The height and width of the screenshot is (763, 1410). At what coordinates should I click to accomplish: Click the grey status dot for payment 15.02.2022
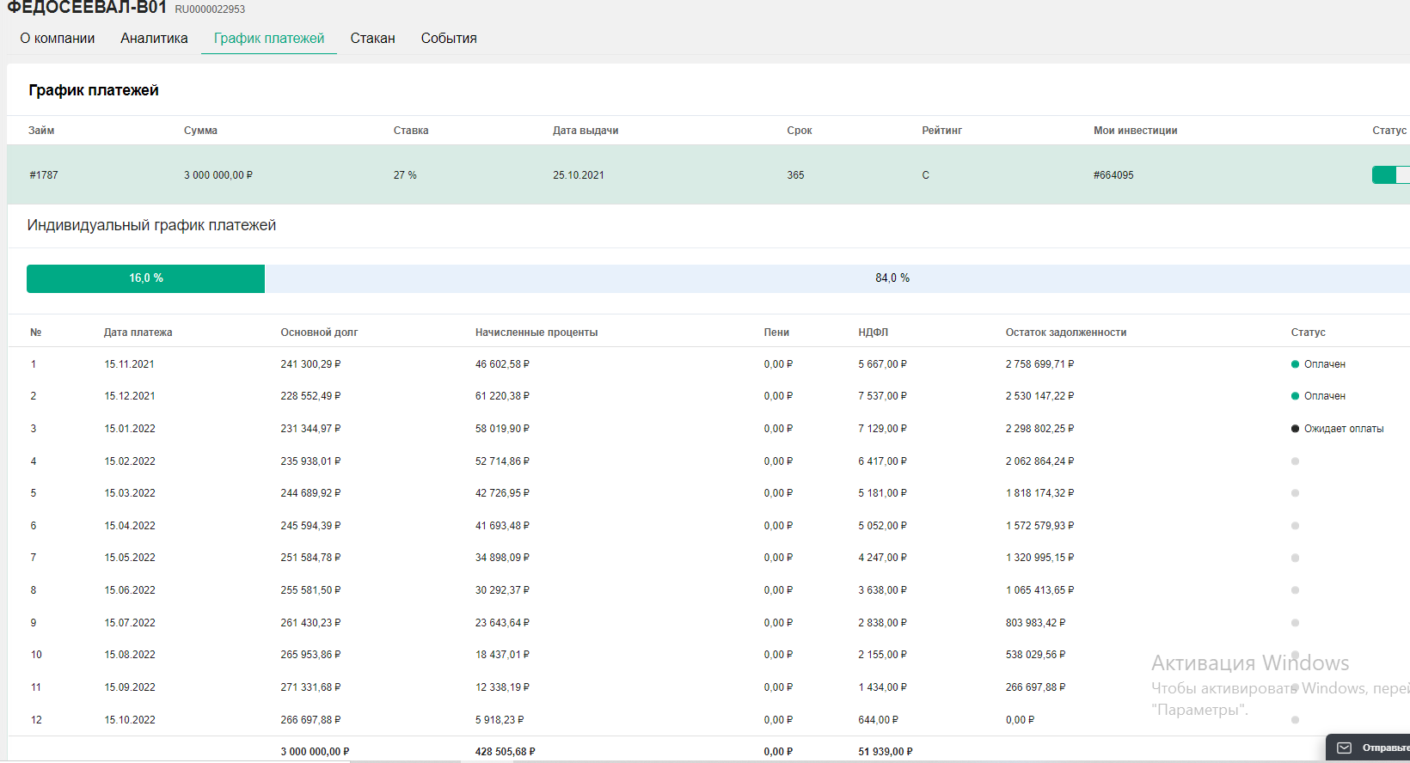pos(1295,461)
